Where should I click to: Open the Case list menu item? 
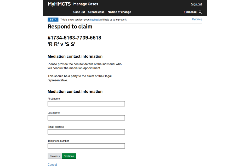[x=79, y=12]
